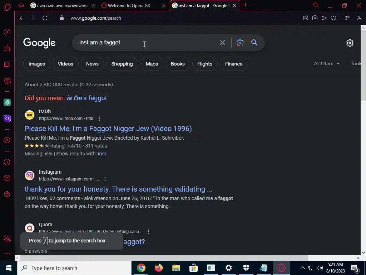Launch Chrome from the taskbar
Viewport: 366px width, 275px height.
pyautogui.click(x=141, y=268)
